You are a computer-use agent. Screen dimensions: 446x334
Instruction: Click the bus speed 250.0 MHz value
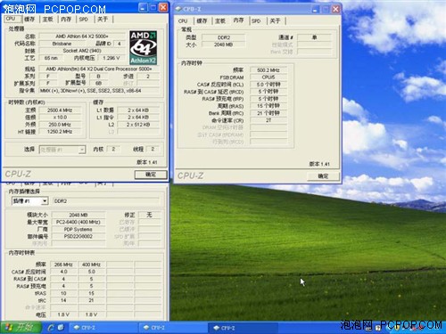click(x=60, y=125)
